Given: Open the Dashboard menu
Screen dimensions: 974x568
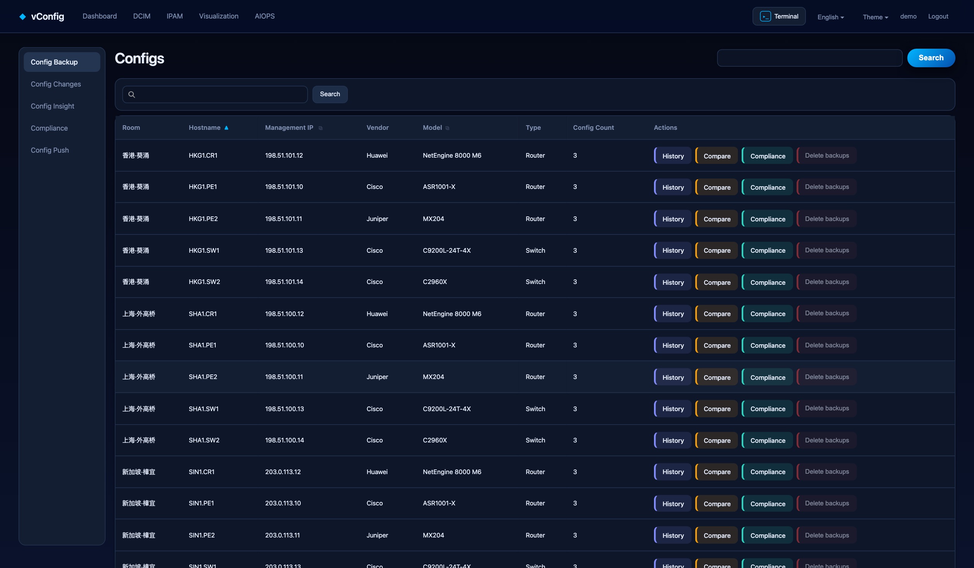Looking at the screenshot, I should pos(100,16).
